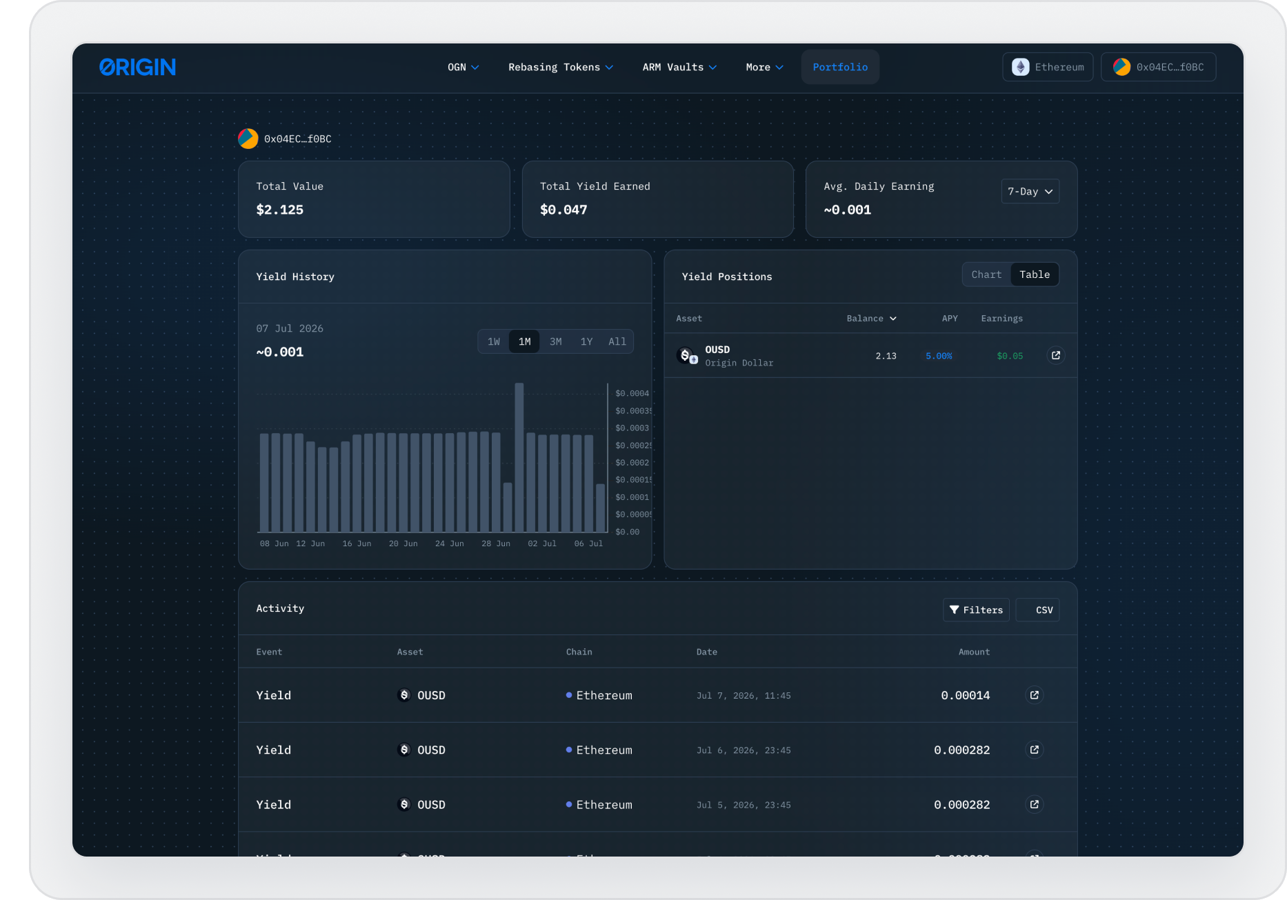Open transaction link for Jul 5 yield
The width and height of the screenshot is (1287, 900).
(1035, 804)
